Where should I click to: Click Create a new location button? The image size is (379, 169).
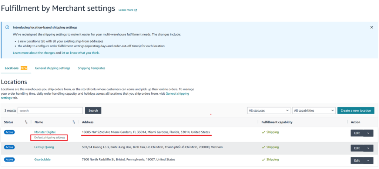(355, 110)
